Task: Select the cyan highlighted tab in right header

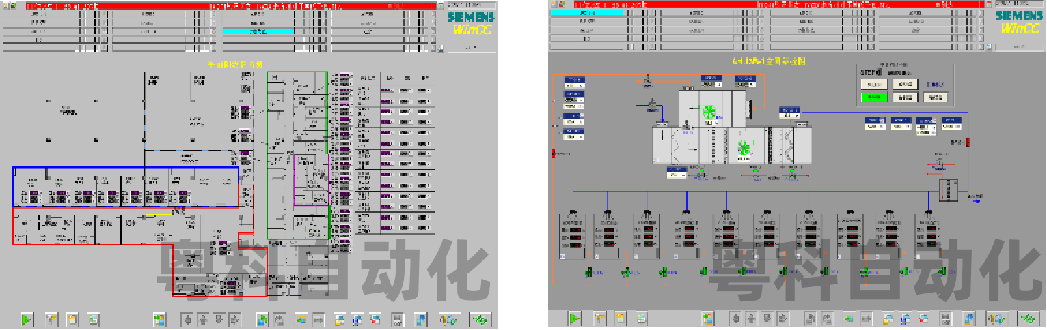Action: [586, 13]
